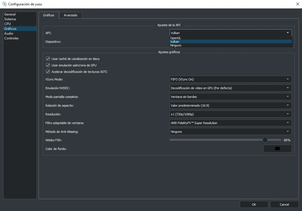Toggle 'Usar caché de canalización en disco' checkbox
This screenshot has height=211, width=302.
(x=48, y=59)
